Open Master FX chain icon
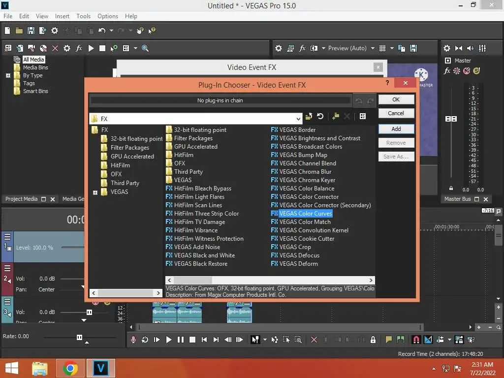The height and width of the screenshot is (378, 504). point(447,71)
